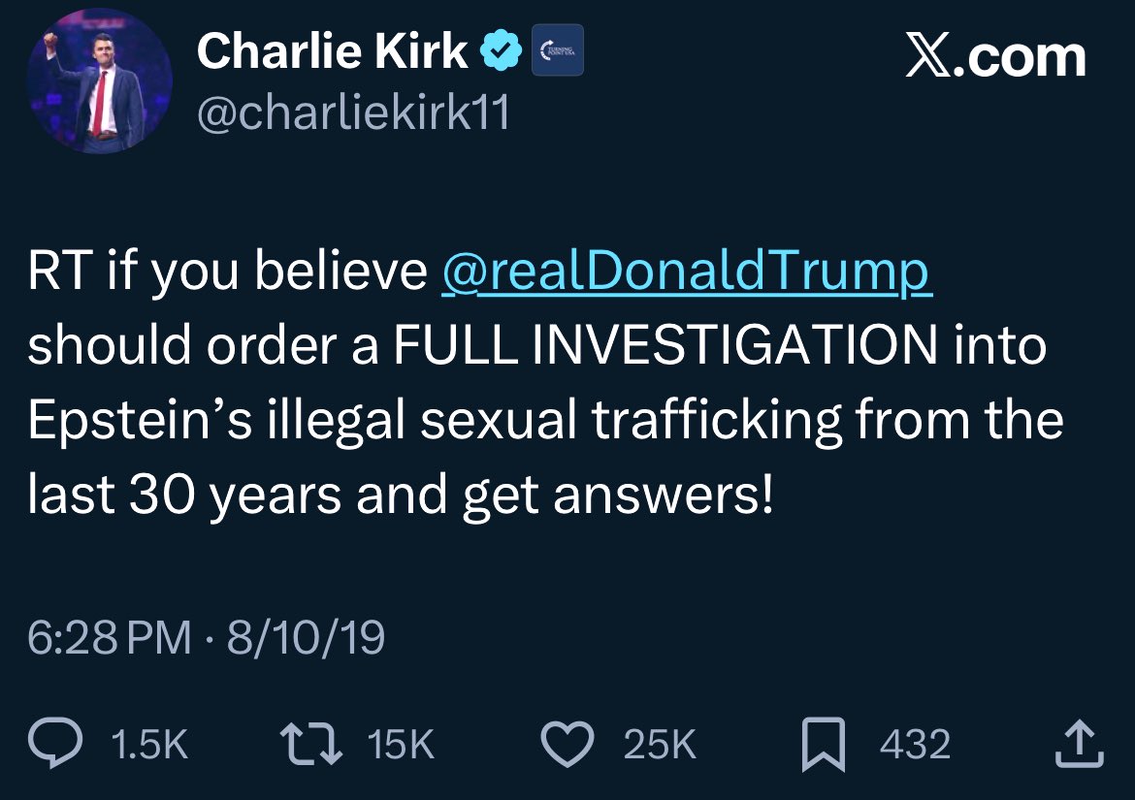This screenshot has width=1135, height=800.
Task: Click the Charlie Kirk display name
Action: click(332, 50)
